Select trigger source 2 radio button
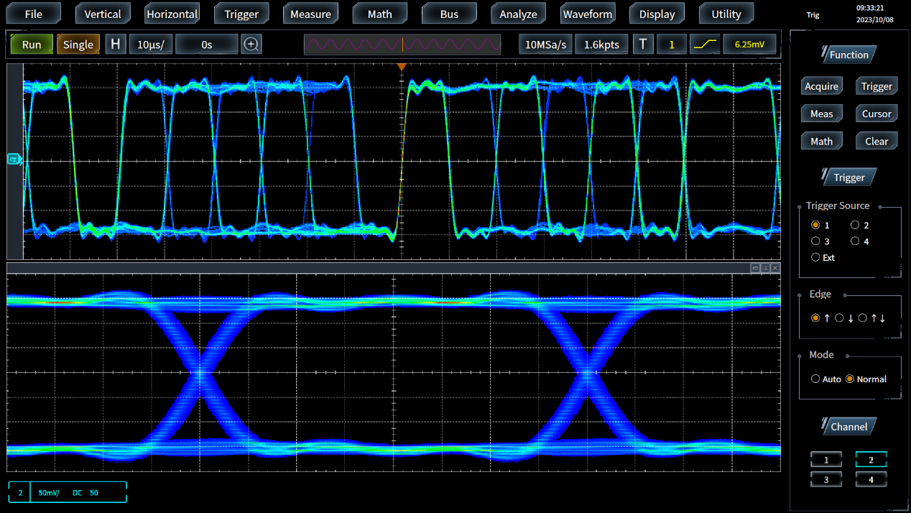 (854, 226)
